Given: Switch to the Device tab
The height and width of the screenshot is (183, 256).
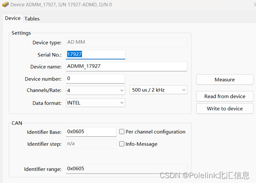Looking at the screenshot, I should point(13,18).
